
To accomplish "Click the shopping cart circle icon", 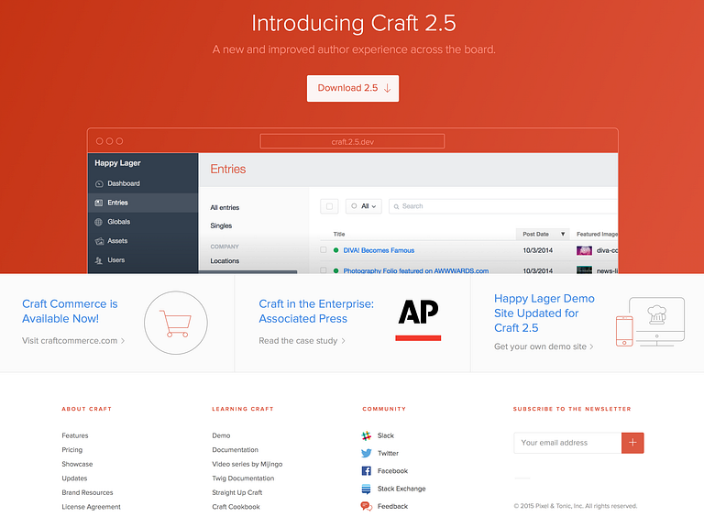I will [176, 323].
